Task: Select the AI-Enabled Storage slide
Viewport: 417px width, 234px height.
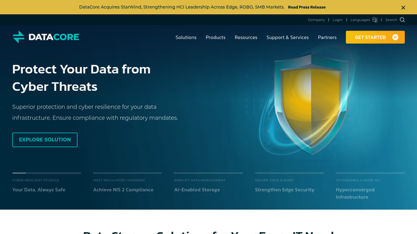Action: pyautogui.click(x=197, y=190)
